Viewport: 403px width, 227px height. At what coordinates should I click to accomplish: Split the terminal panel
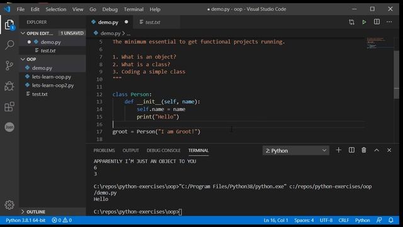point(351,150)
